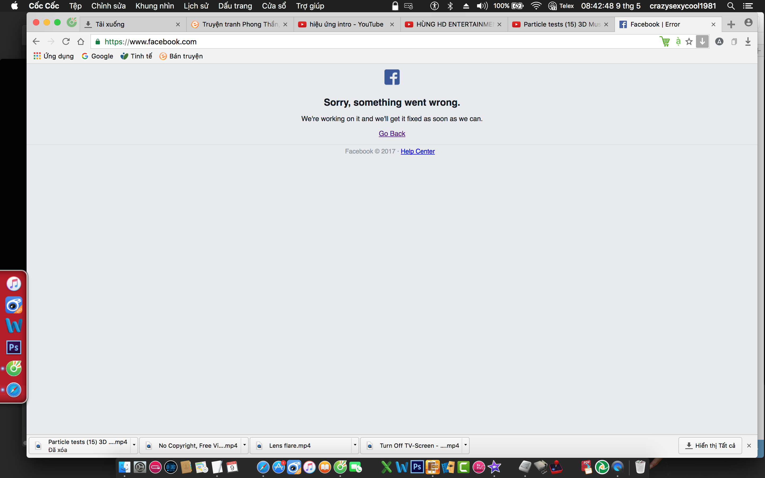Open the Bán truyện bookmark
This screenshot has height=478, width=765.
tap(181, 56)
